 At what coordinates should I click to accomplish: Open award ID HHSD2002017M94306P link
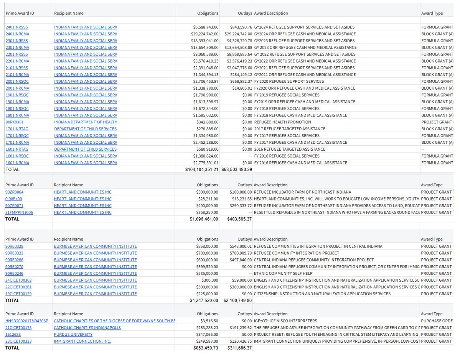click(27, 321)
